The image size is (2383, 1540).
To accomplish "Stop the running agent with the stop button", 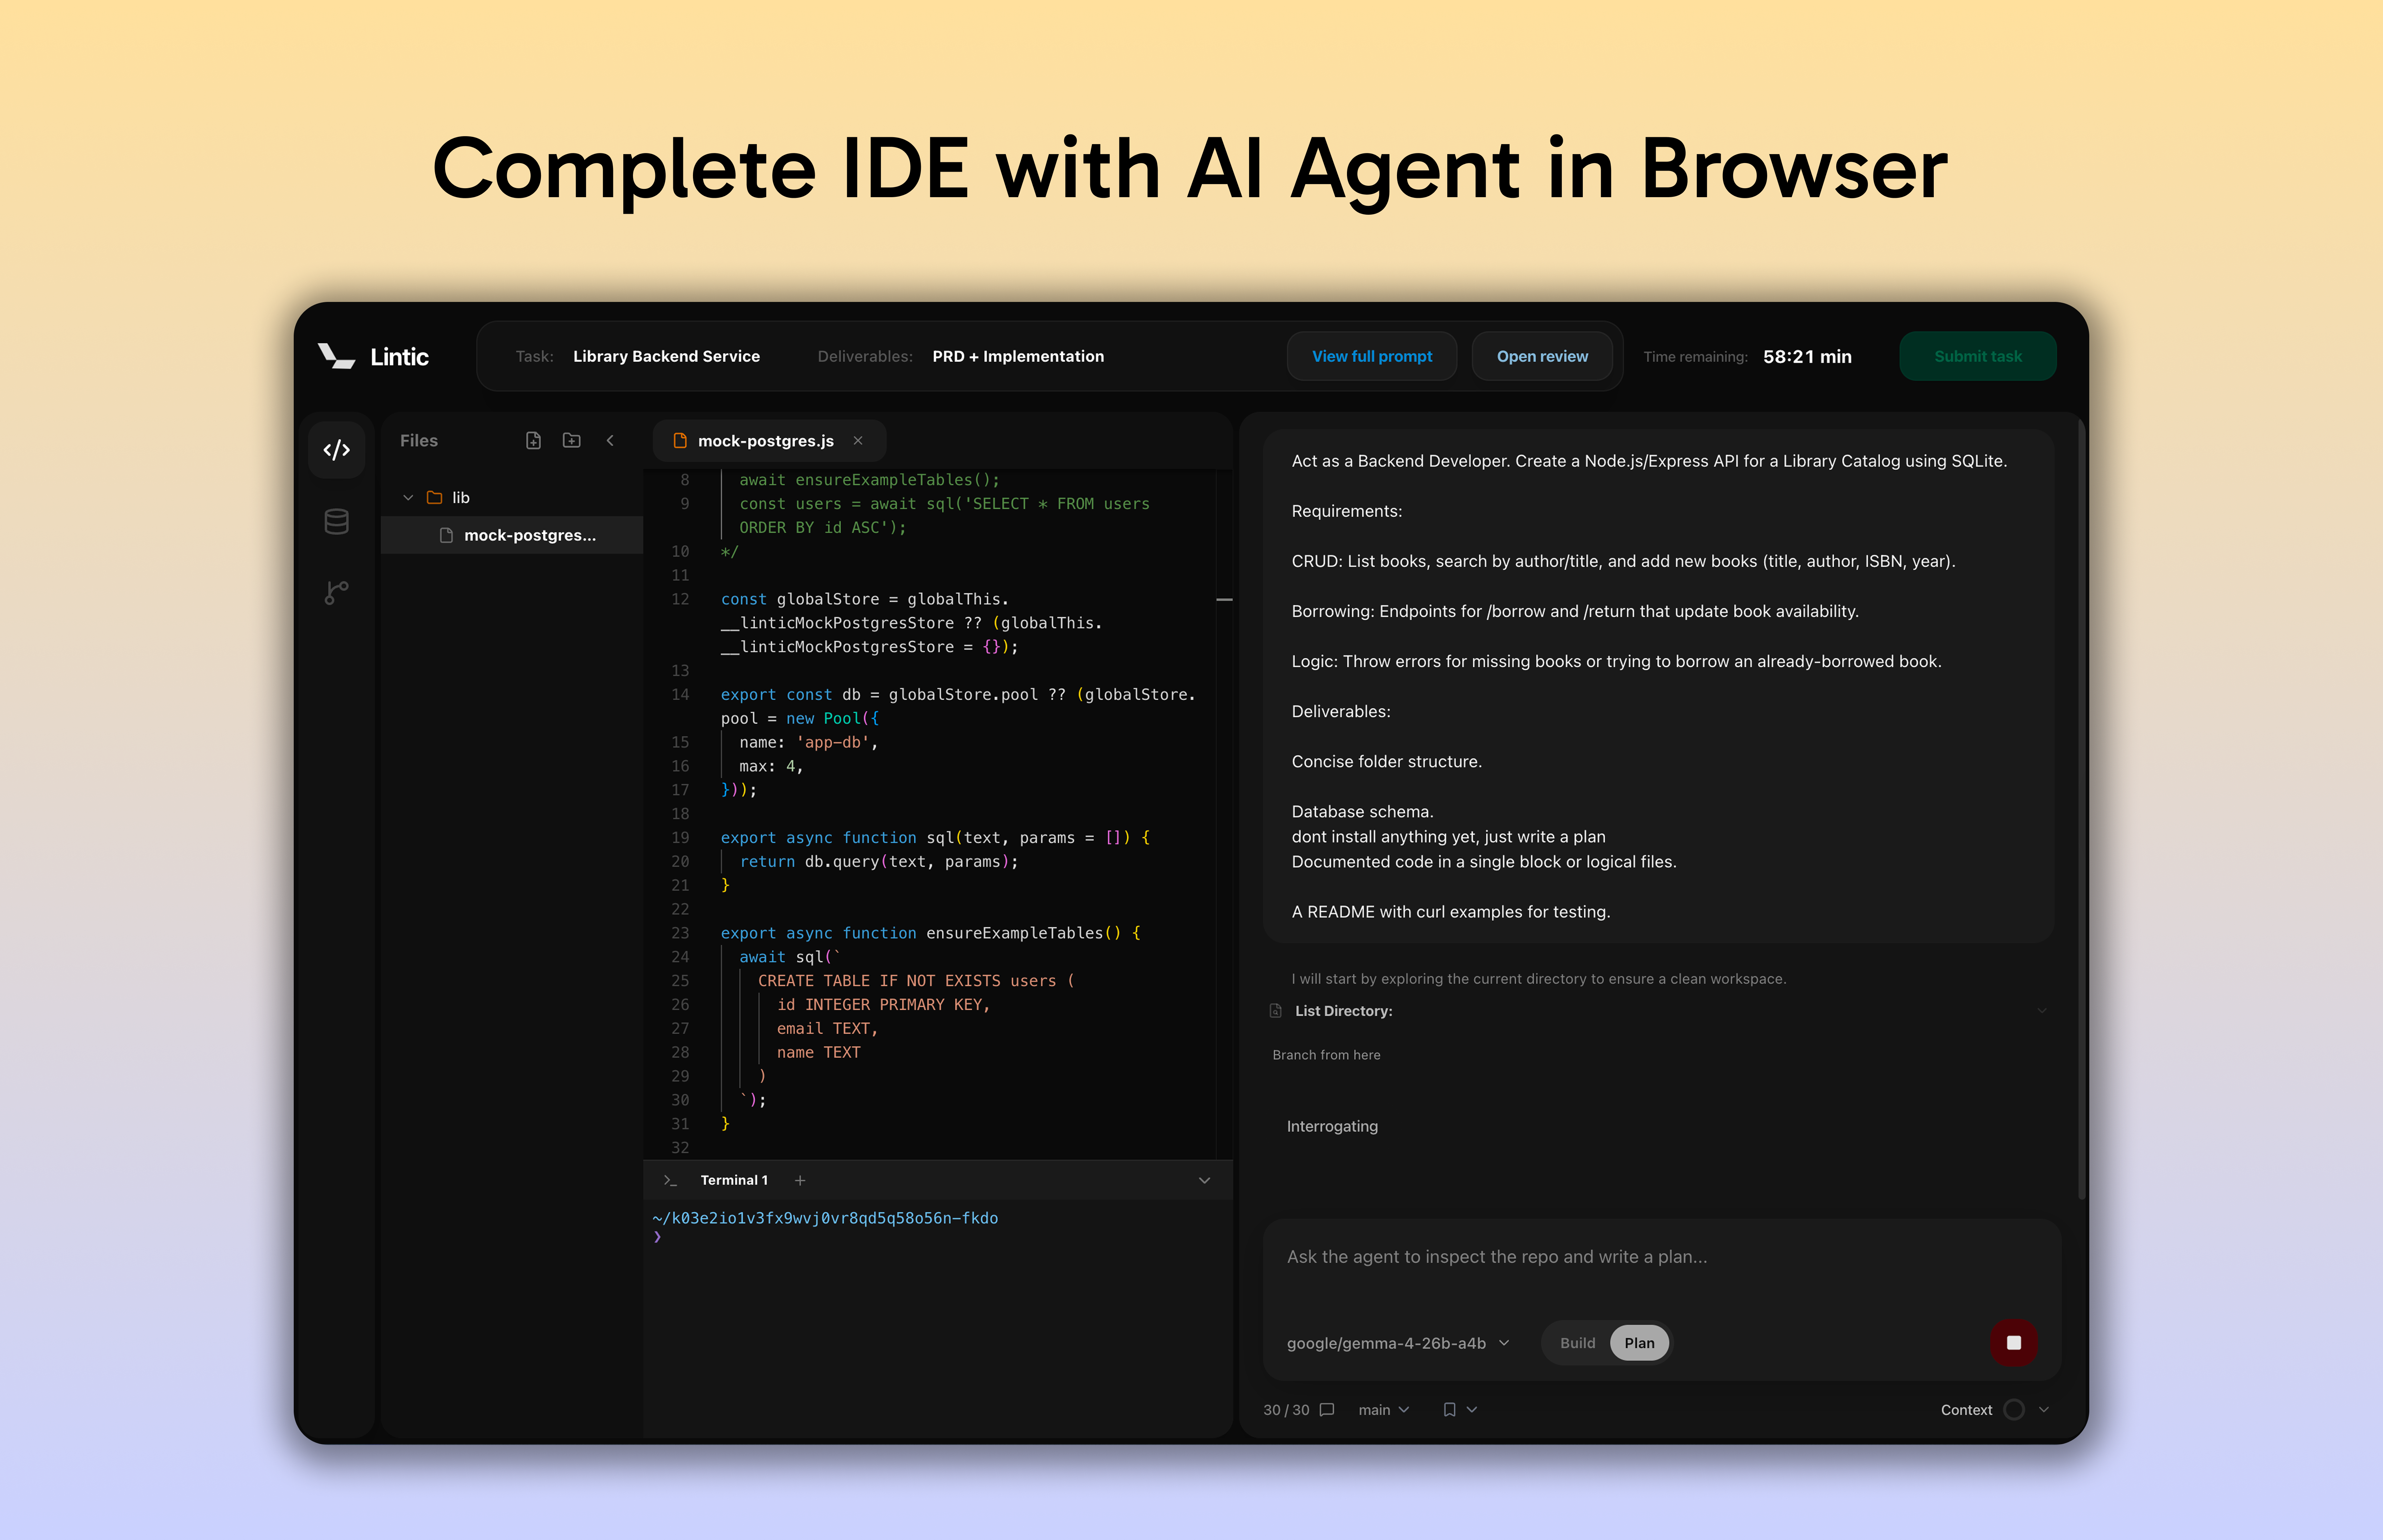I will coord(2014,1343).
